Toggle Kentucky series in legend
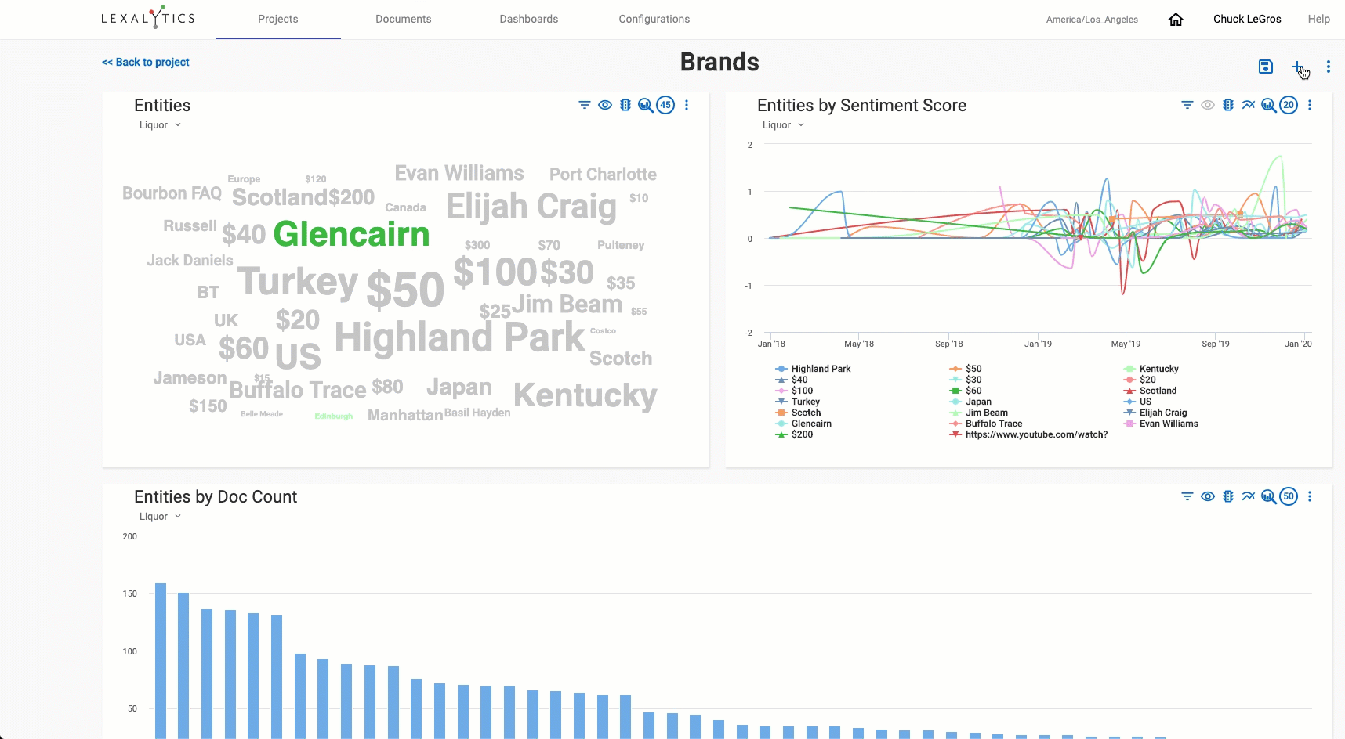 tap(1151, 369)
